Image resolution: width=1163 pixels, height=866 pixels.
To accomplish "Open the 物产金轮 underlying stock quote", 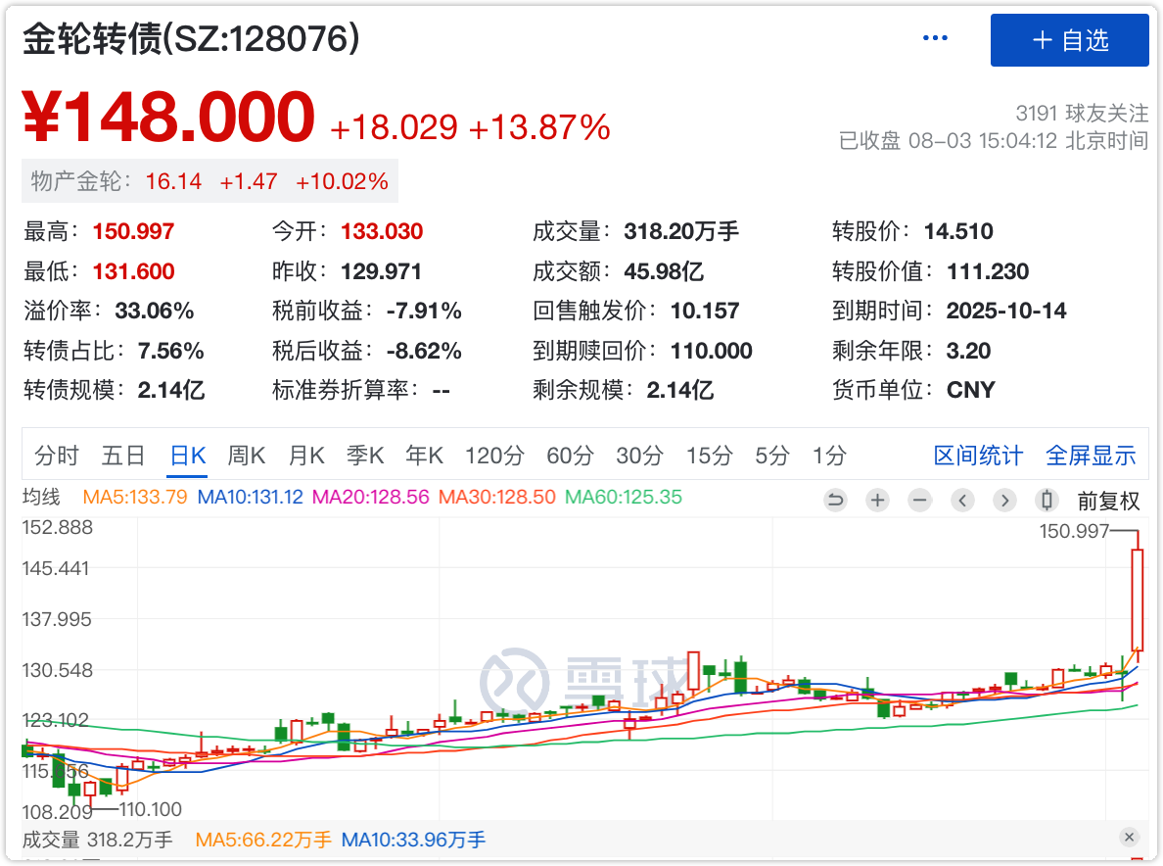I will pos(209,181).
